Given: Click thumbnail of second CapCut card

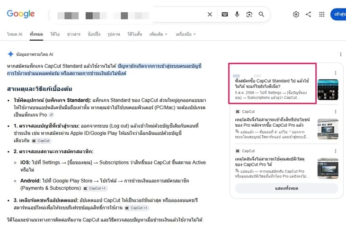Looking at the screenshot, I should pyautogui.click(x=328, y=129).
